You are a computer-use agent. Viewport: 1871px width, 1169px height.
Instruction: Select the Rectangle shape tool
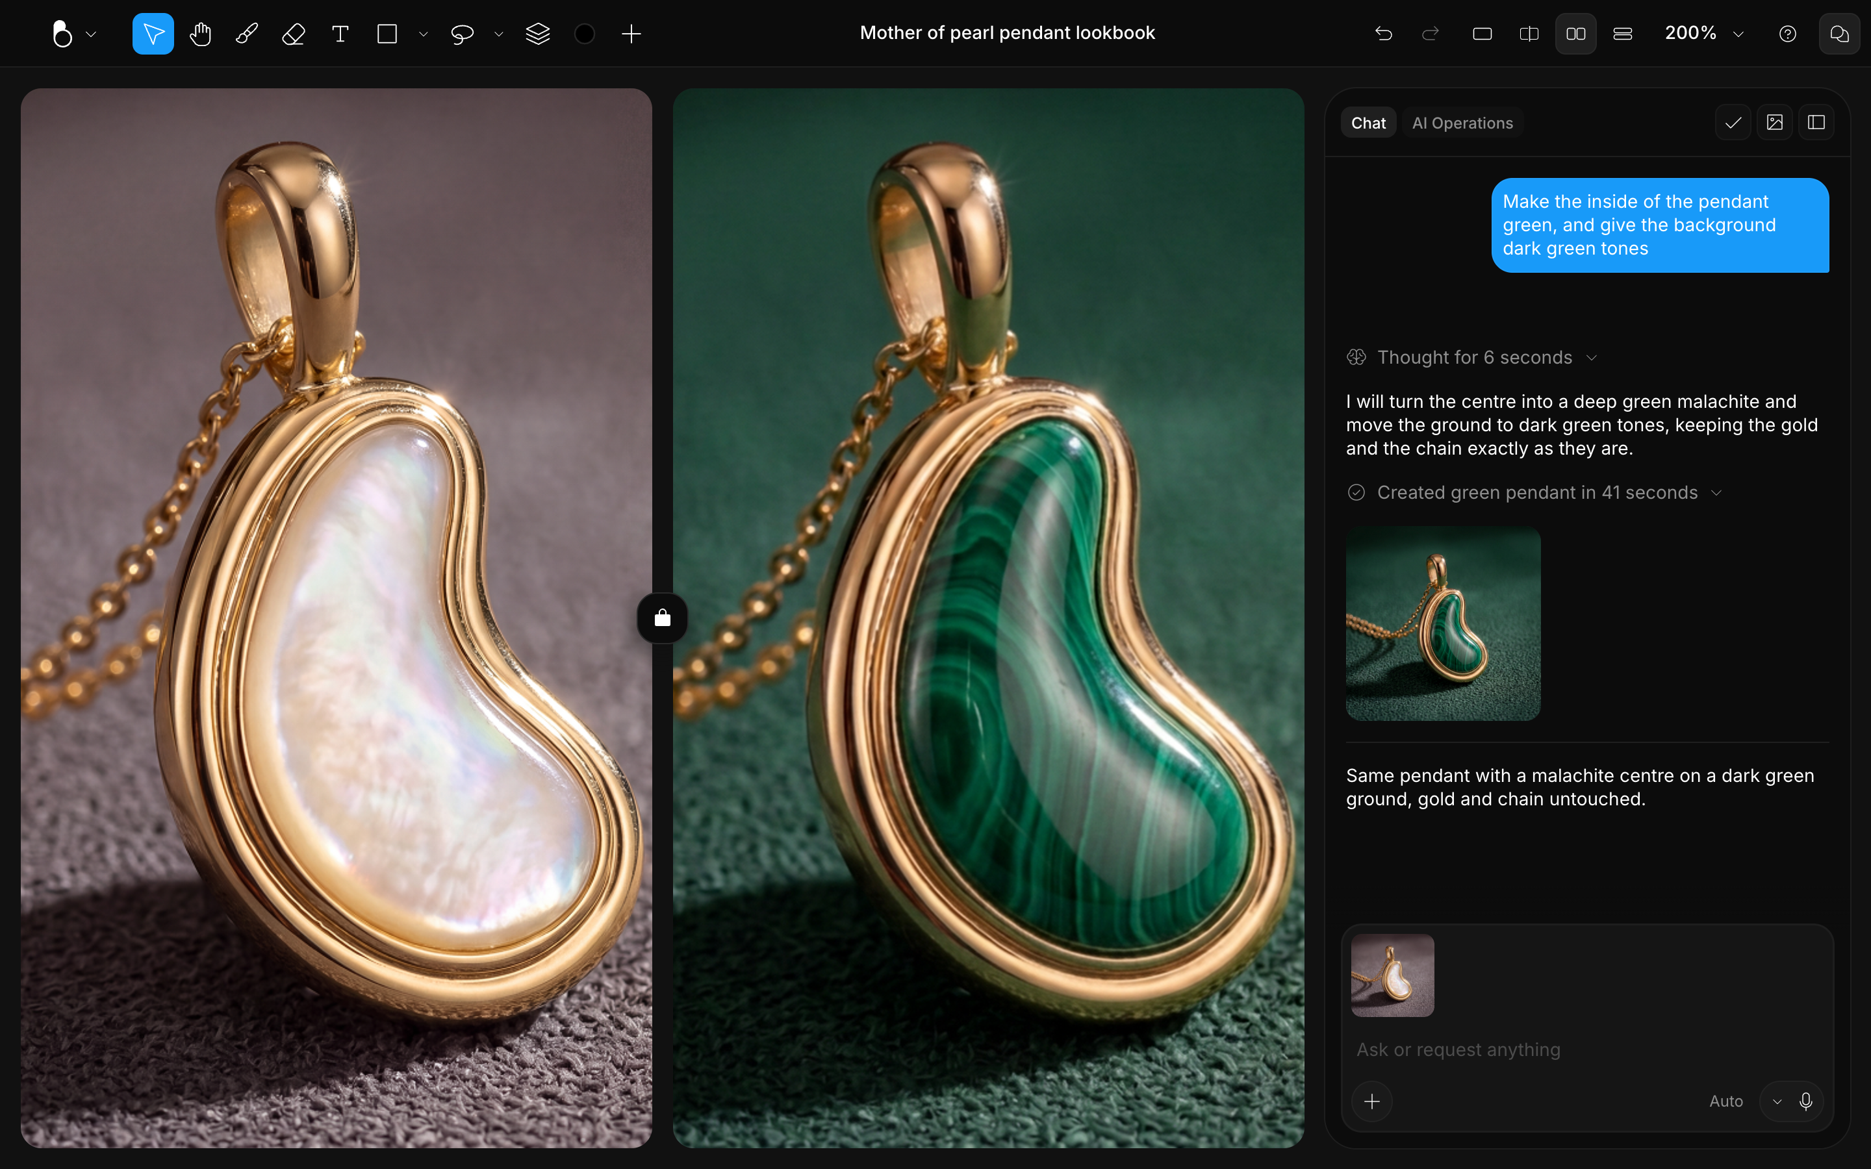(x=387, y=34)
